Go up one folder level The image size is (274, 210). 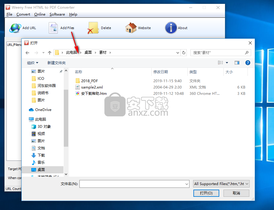point(50,52)
